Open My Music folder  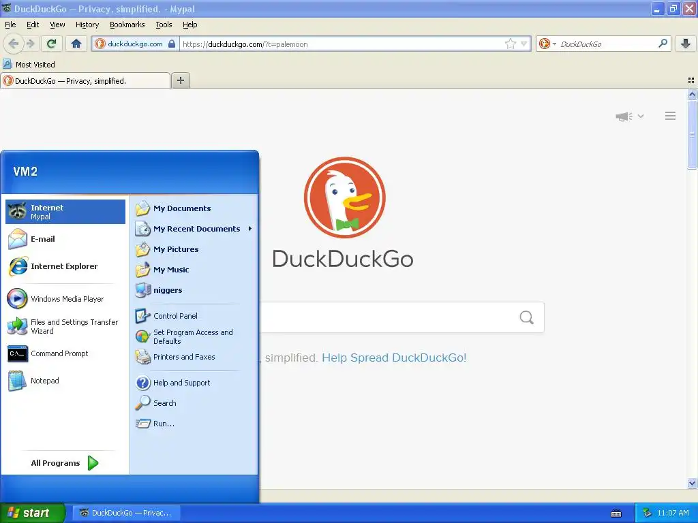194,270
